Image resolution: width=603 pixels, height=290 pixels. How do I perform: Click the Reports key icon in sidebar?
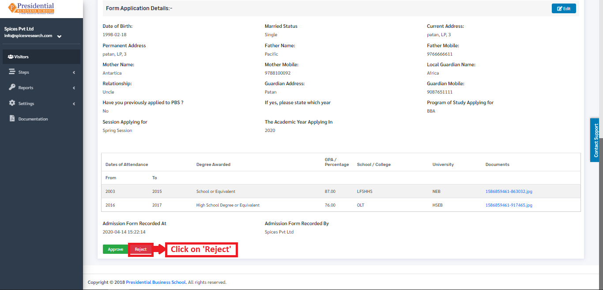[x=12, y=87]
